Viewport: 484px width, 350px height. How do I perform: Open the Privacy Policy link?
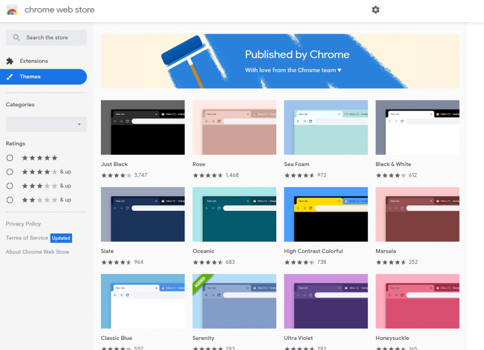[x=23, y=224]
